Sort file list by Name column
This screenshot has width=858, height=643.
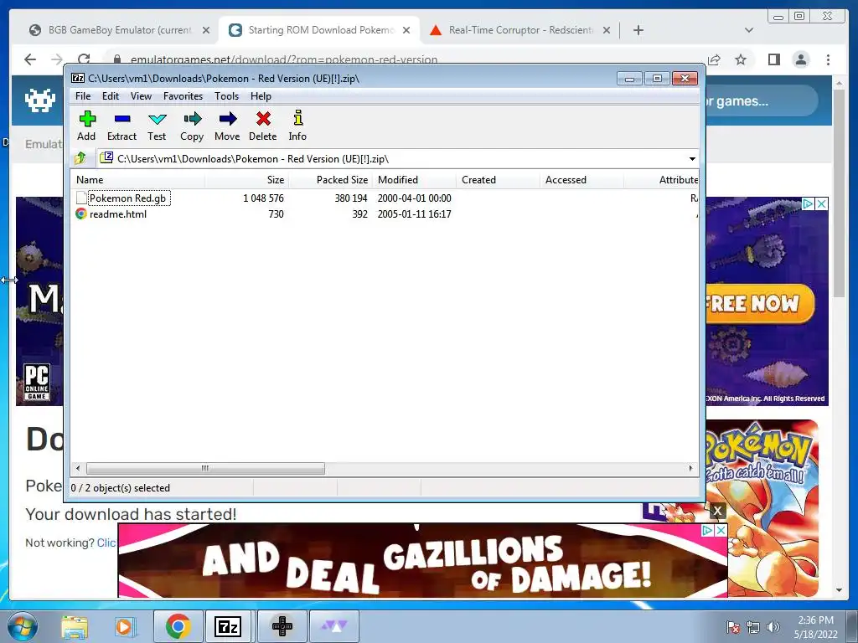(138, 180)
